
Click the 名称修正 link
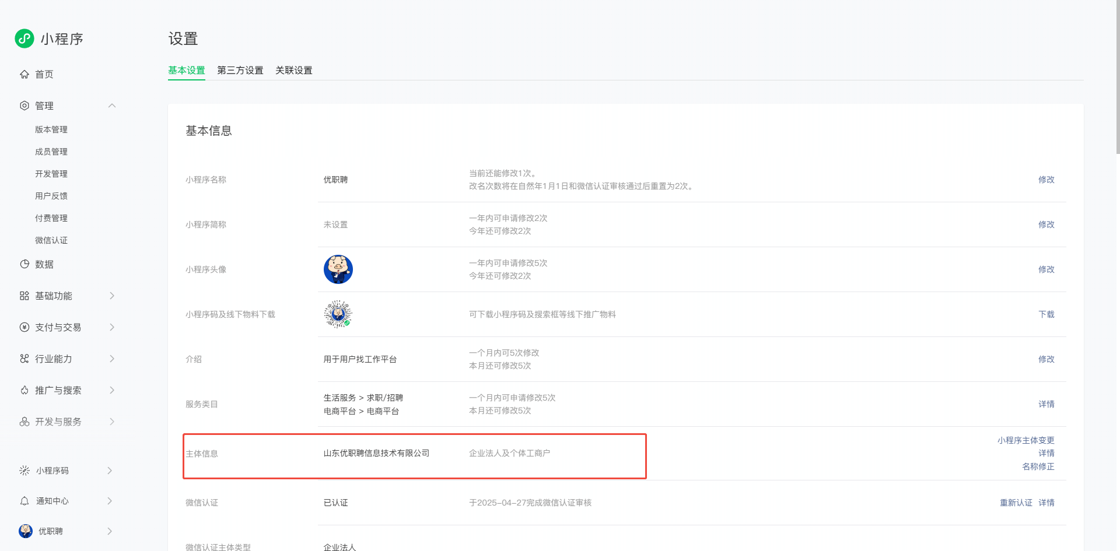[1038, 466]
